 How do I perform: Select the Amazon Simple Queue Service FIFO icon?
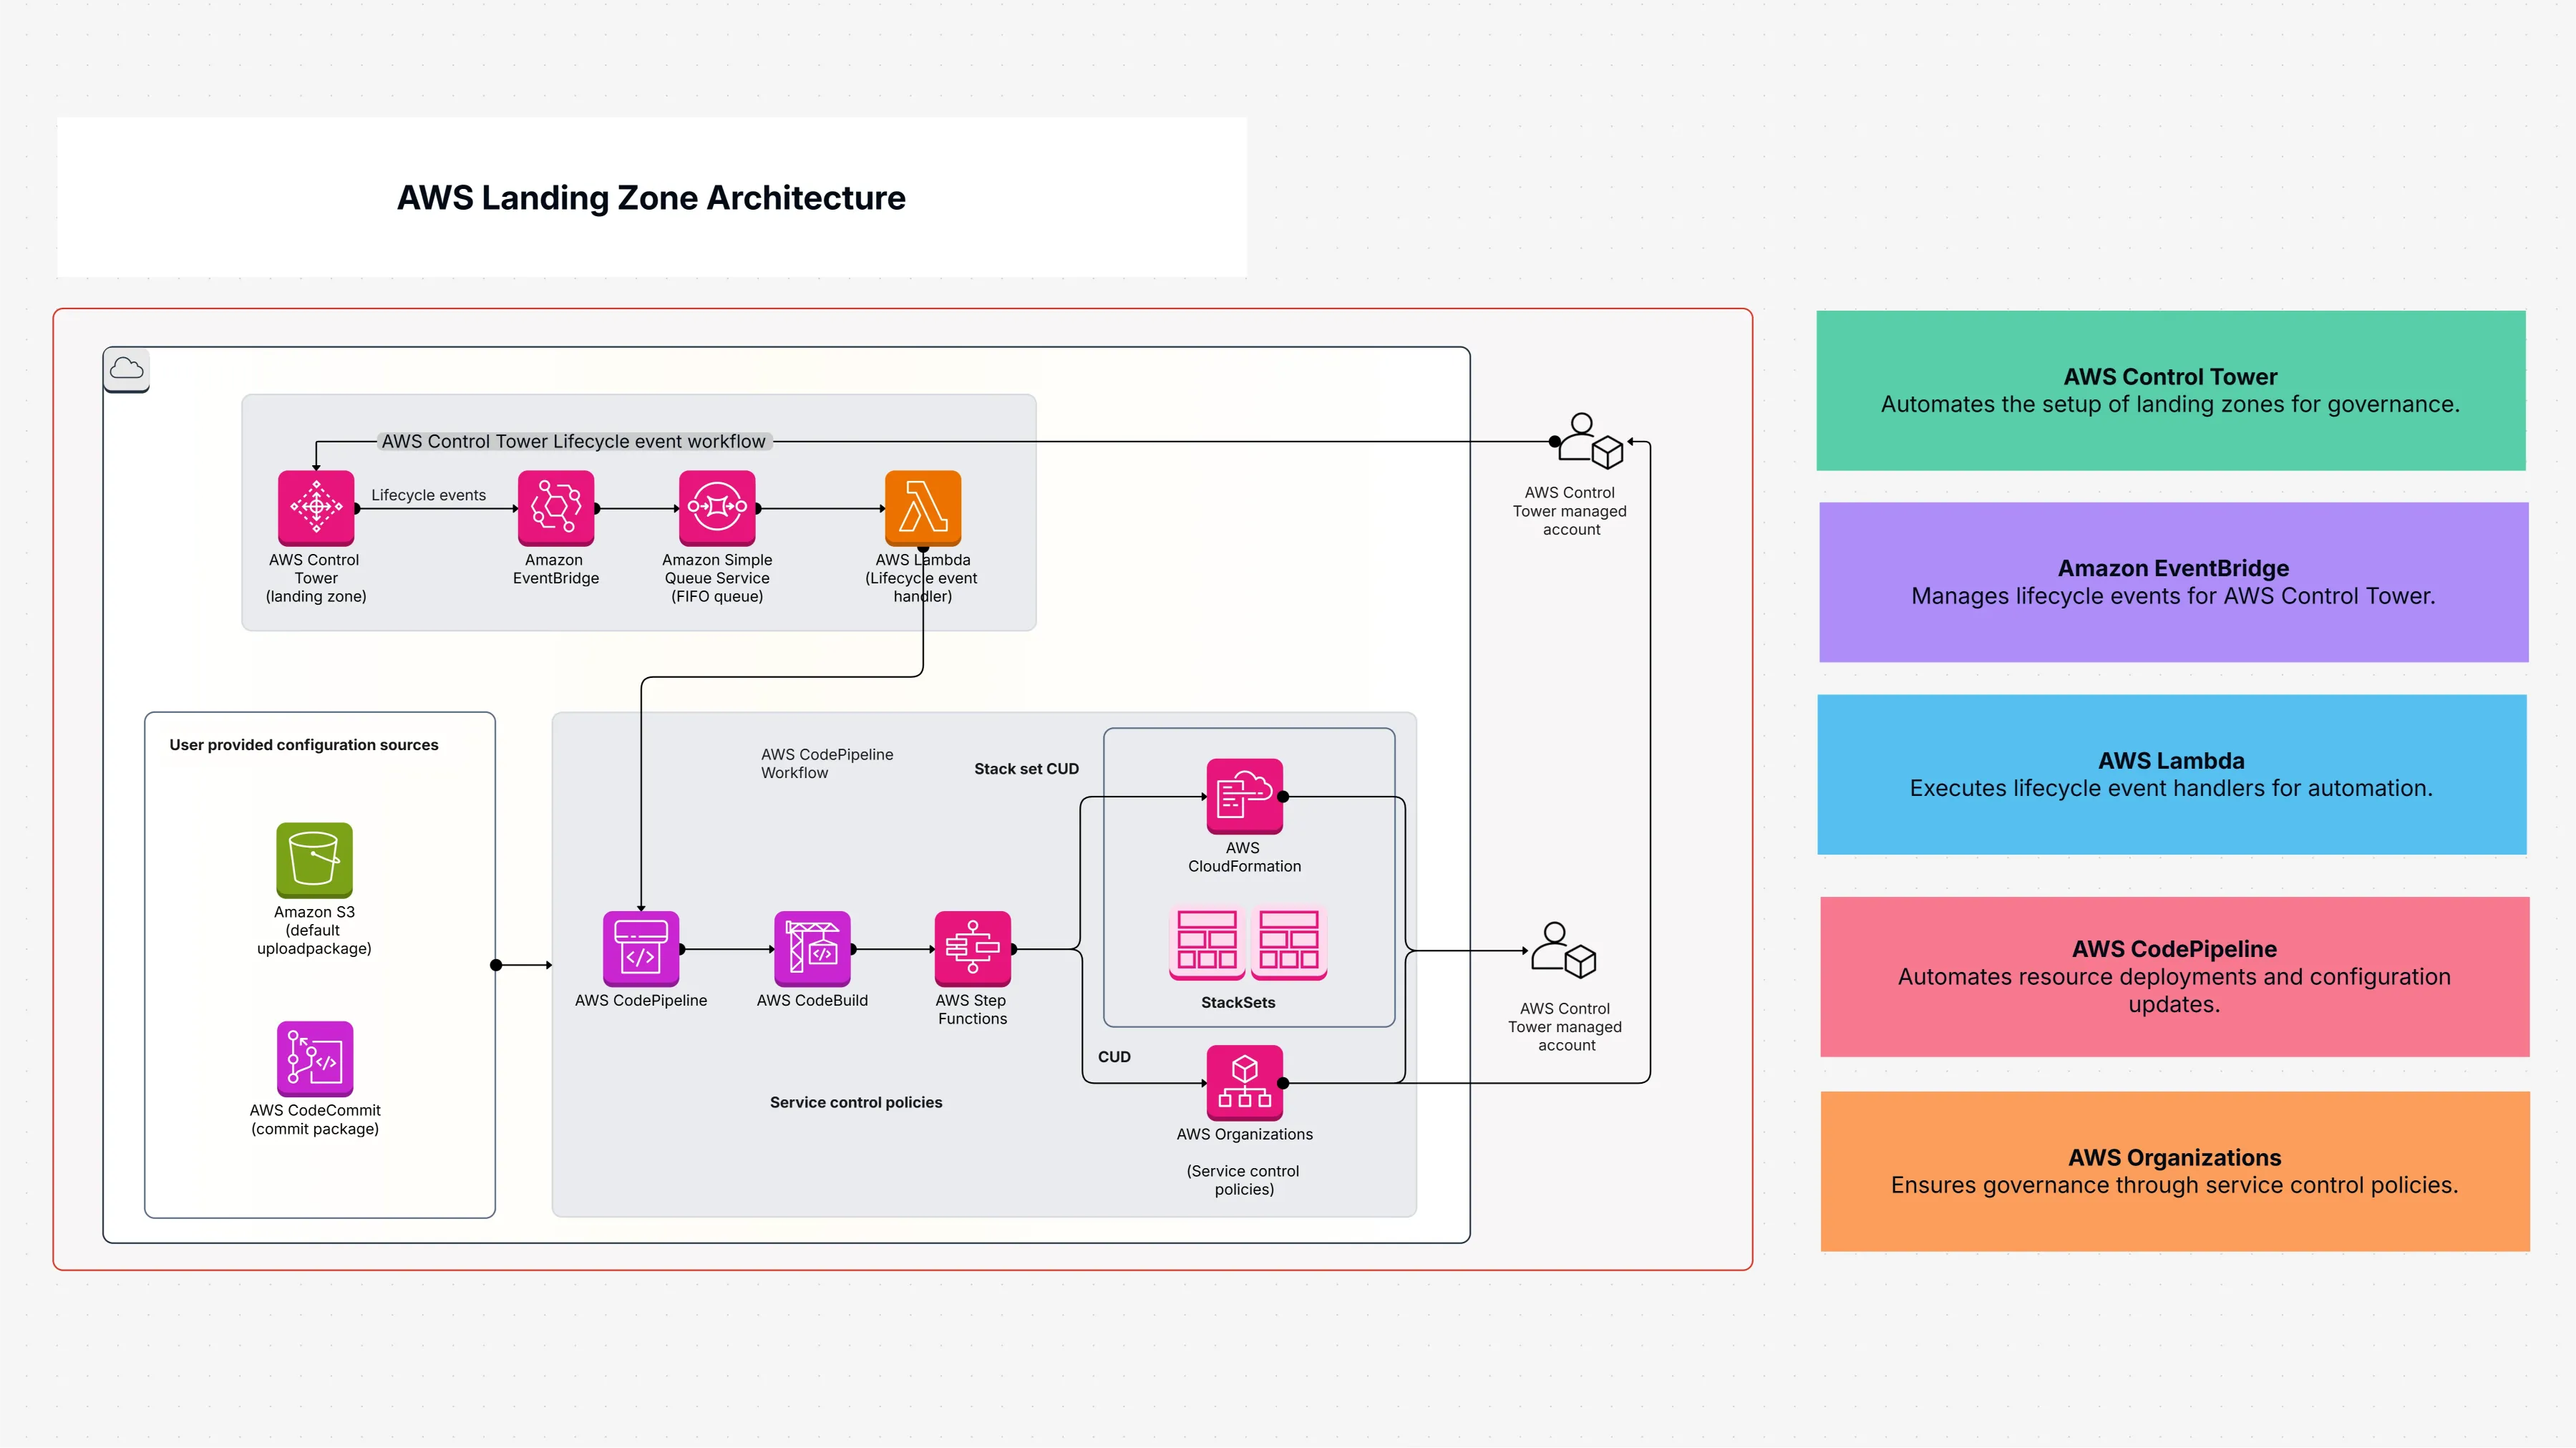click(716, 508)
